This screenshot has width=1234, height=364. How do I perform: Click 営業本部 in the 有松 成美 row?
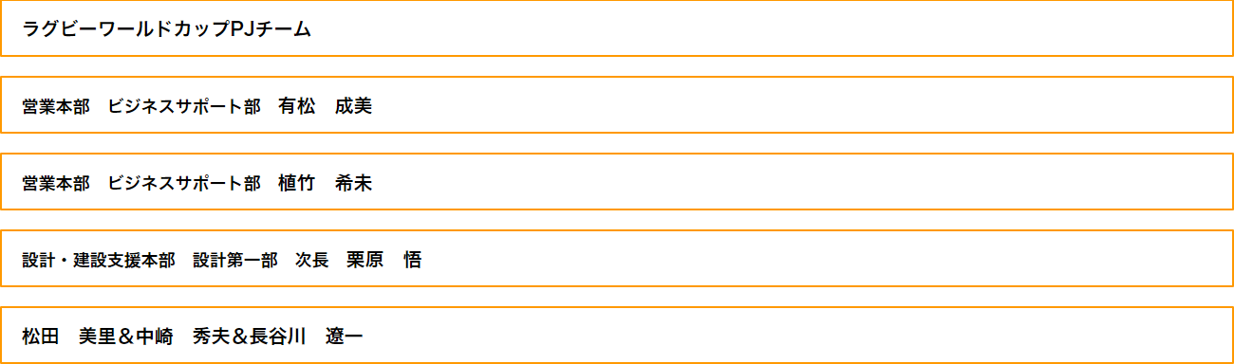click(56, 106)
